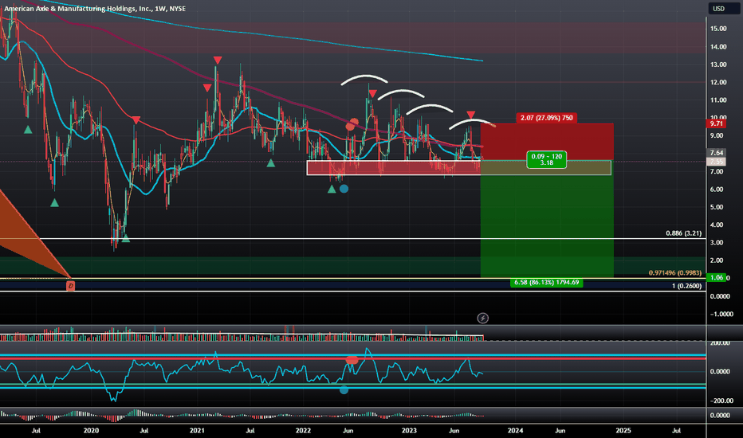This screenshot has height=438, width=743.
Task: Select the leftmost green up-triangle near 9.00
Action: (x=28, y=129)
